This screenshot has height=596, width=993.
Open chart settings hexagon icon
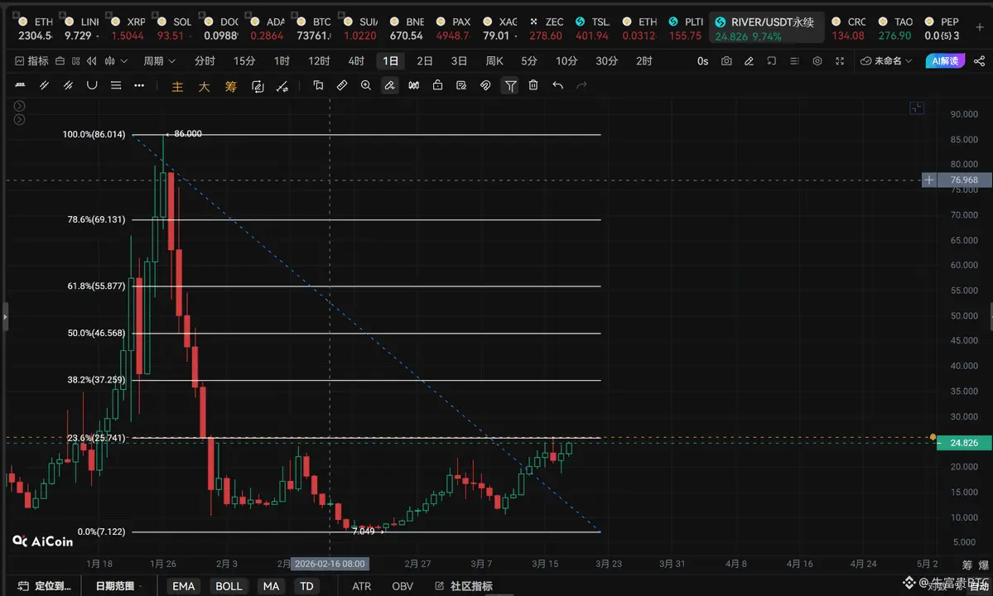coord(817,60)
